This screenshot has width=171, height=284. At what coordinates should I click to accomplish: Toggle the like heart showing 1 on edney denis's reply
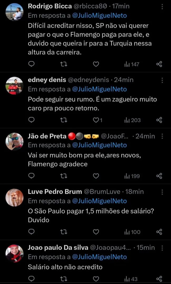(x=96, y=120)
